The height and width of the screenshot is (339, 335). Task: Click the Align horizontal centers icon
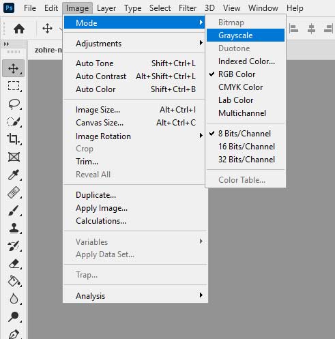pyautogui.click(x=311, y=29)
